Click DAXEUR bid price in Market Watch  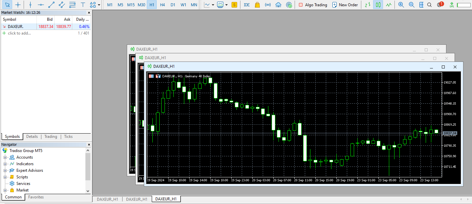tap(45, 27)
